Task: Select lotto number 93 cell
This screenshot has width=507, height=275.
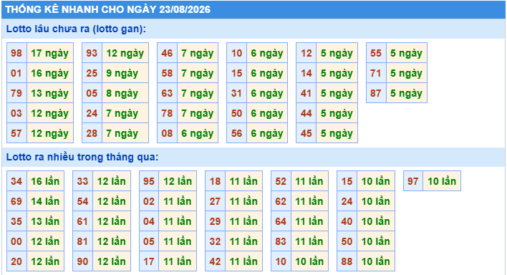Action: click(x=92, y=53)
